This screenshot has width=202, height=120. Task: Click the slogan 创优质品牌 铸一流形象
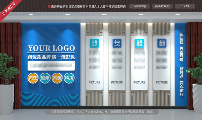(x=51, y=57)
